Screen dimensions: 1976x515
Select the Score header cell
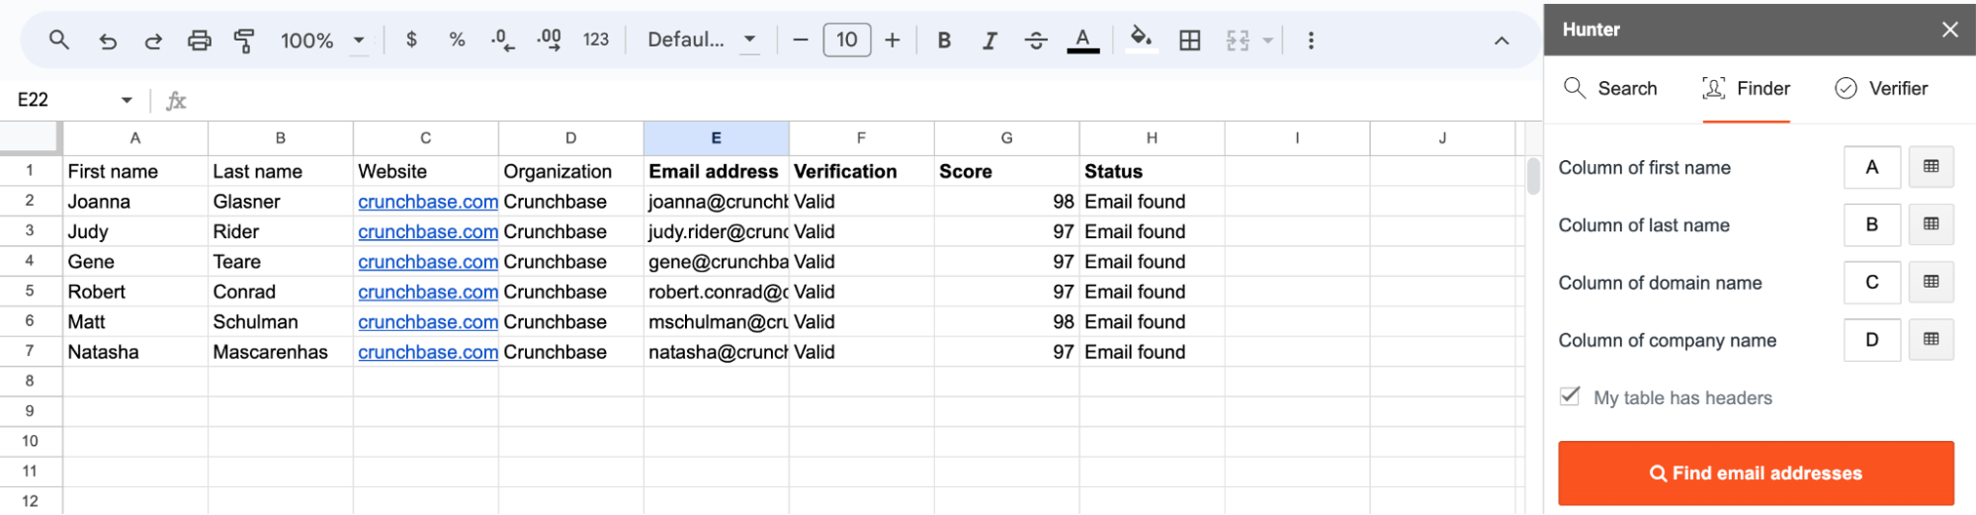(1006, 171)
